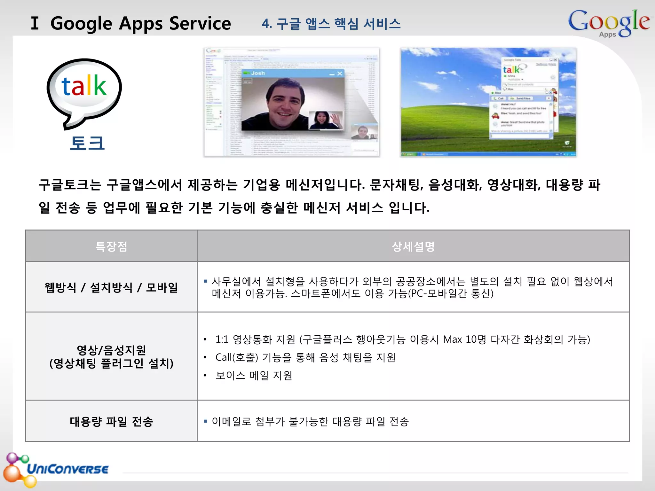Click the paragraph starting '구글토크는 구글앱스에서'
This screenshot has height=491, width=655.
point(319,196)
